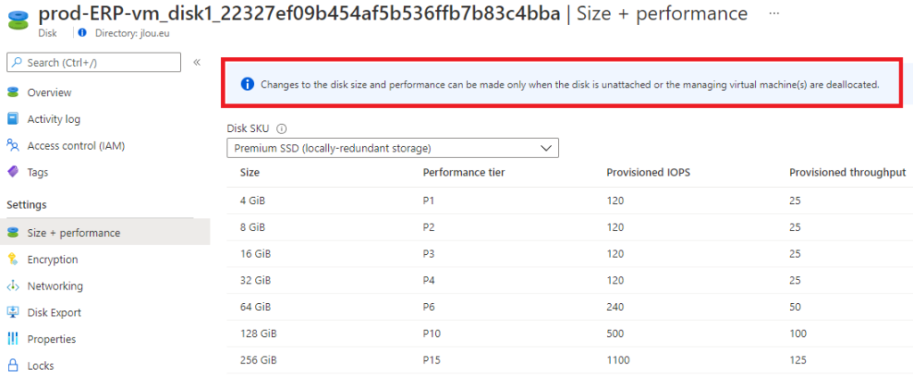Choose the 256 GiB P15 size row
913x377 pixels.
pos(570,360)
